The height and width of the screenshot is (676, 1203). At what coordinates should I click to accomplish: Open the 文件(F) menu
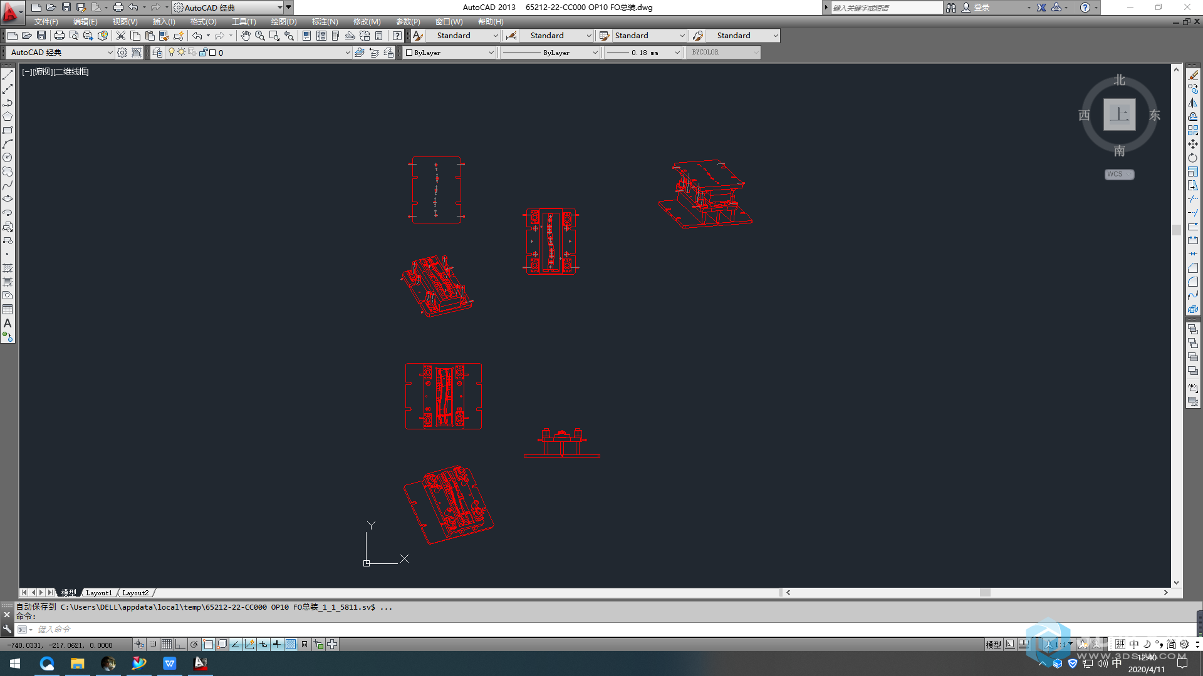[x=46, y=22]
